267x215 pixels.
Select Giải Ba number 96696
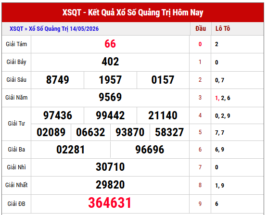point(150,150)
